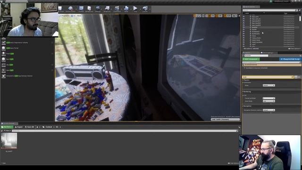The height and width of the screenshot is (170, 302).
Task: Open the viewport Show menu
Action: 79,16
